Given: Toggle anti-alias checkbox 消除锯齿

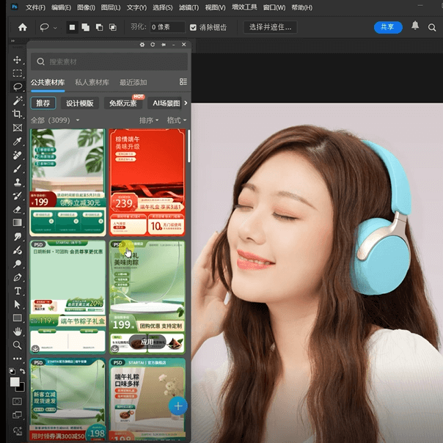Looking at the screenshot, I should 193,27.
